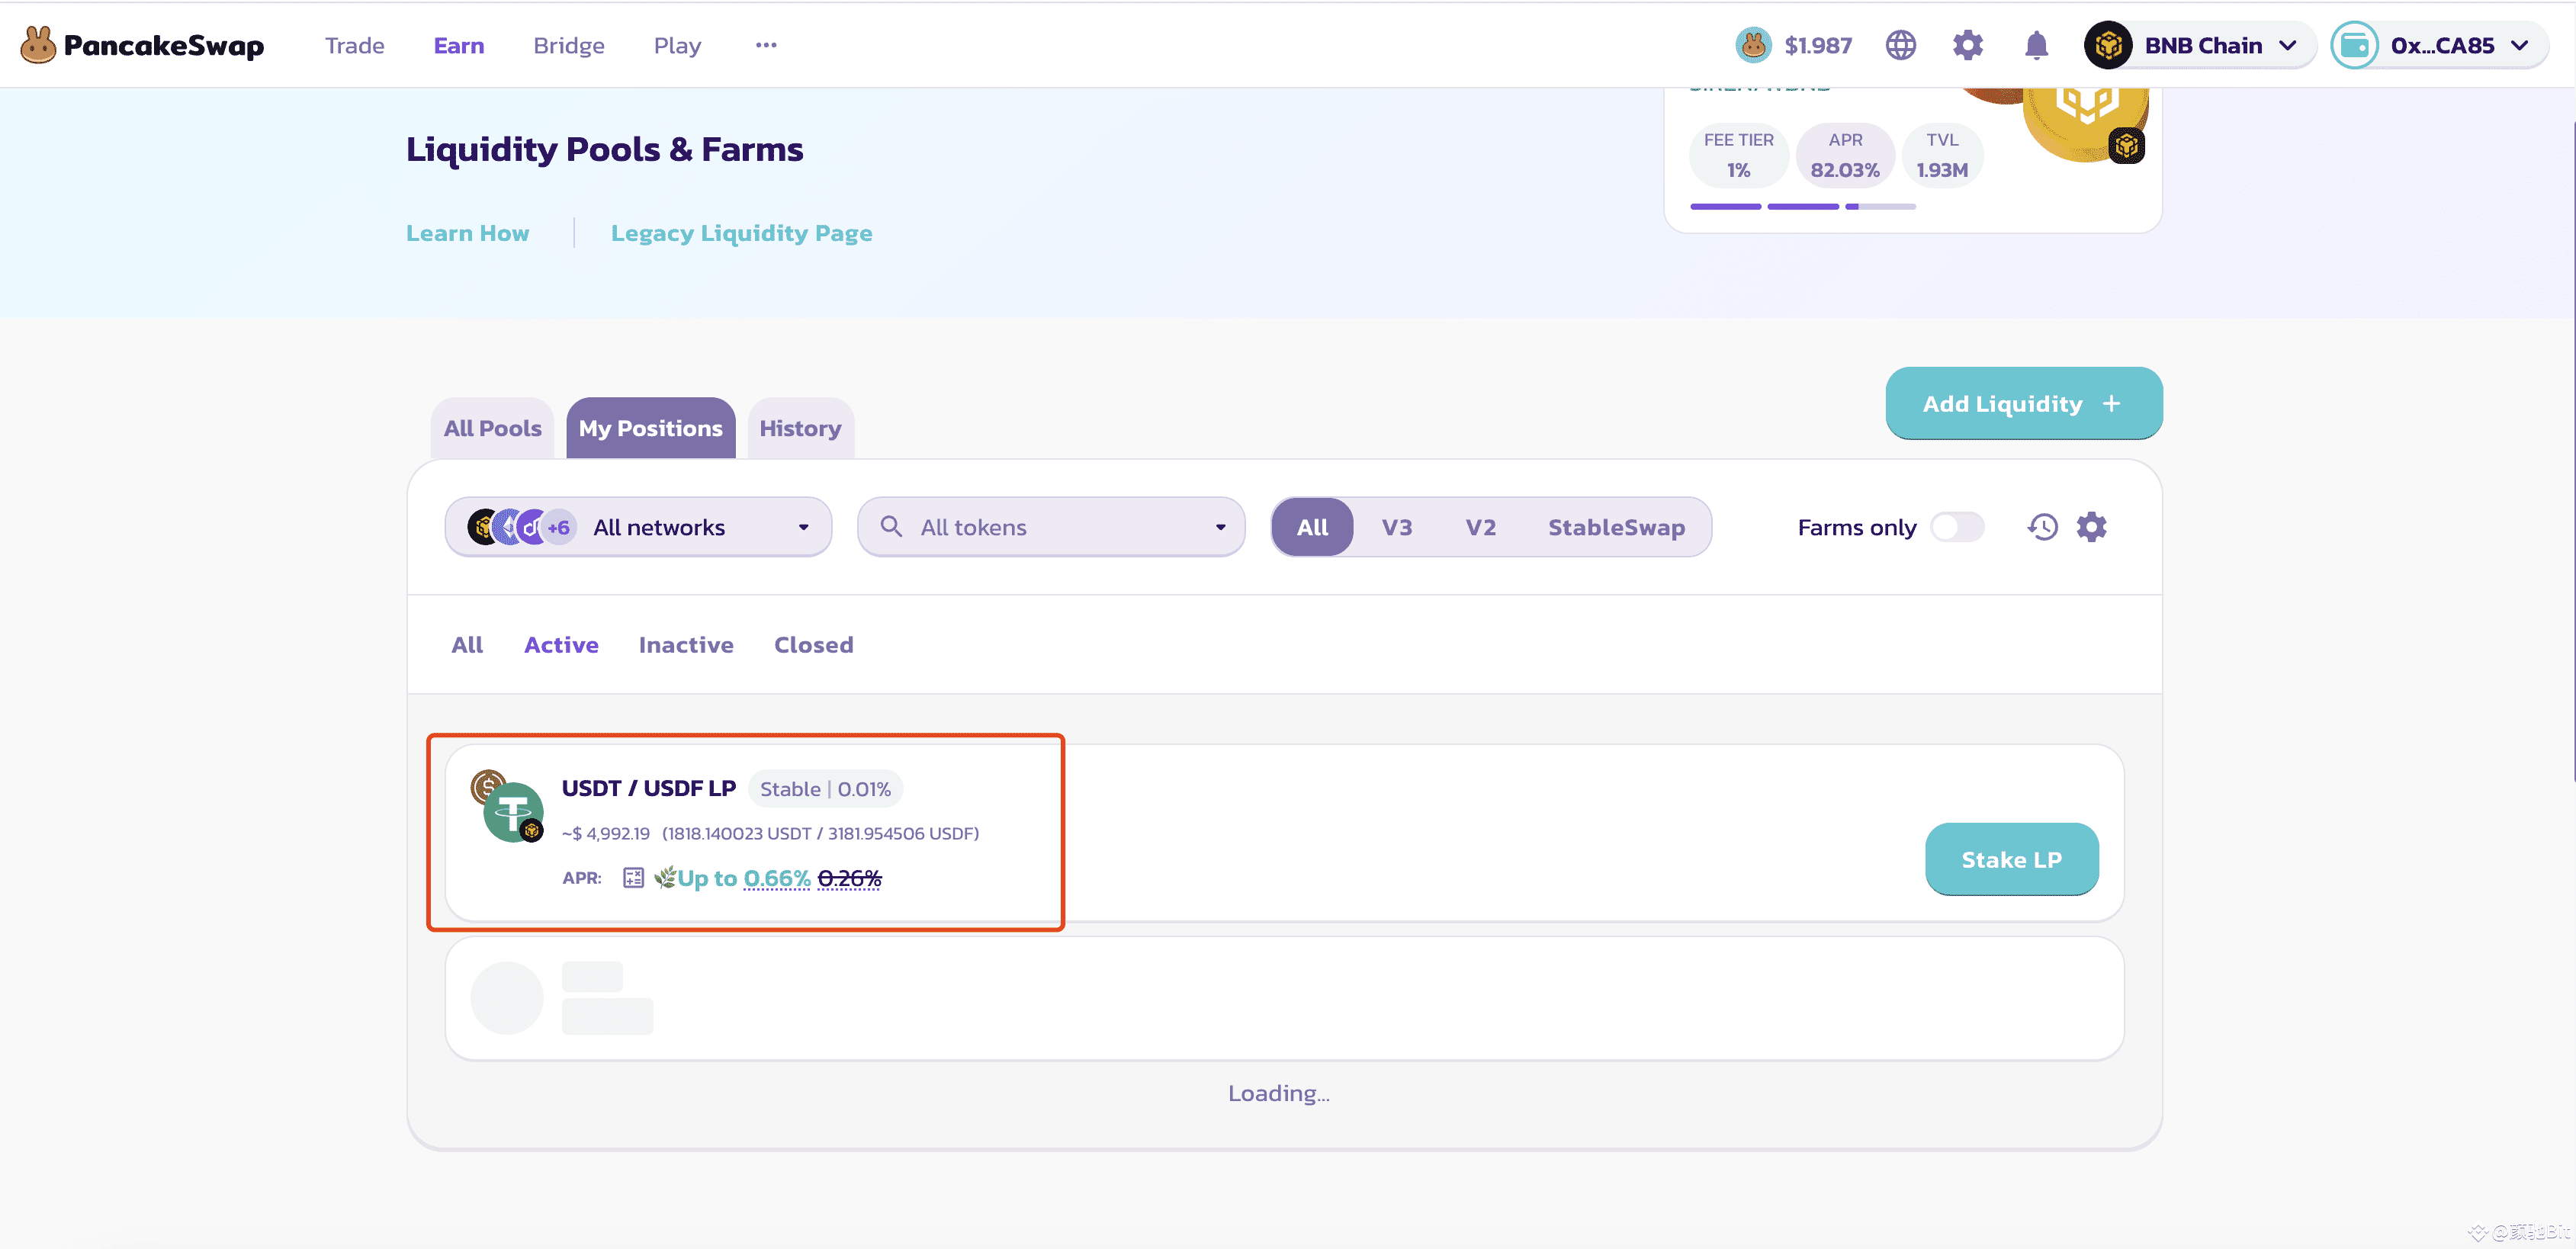Expand the All networks dropdown
2576x1249 pixels.
(638, 527)
